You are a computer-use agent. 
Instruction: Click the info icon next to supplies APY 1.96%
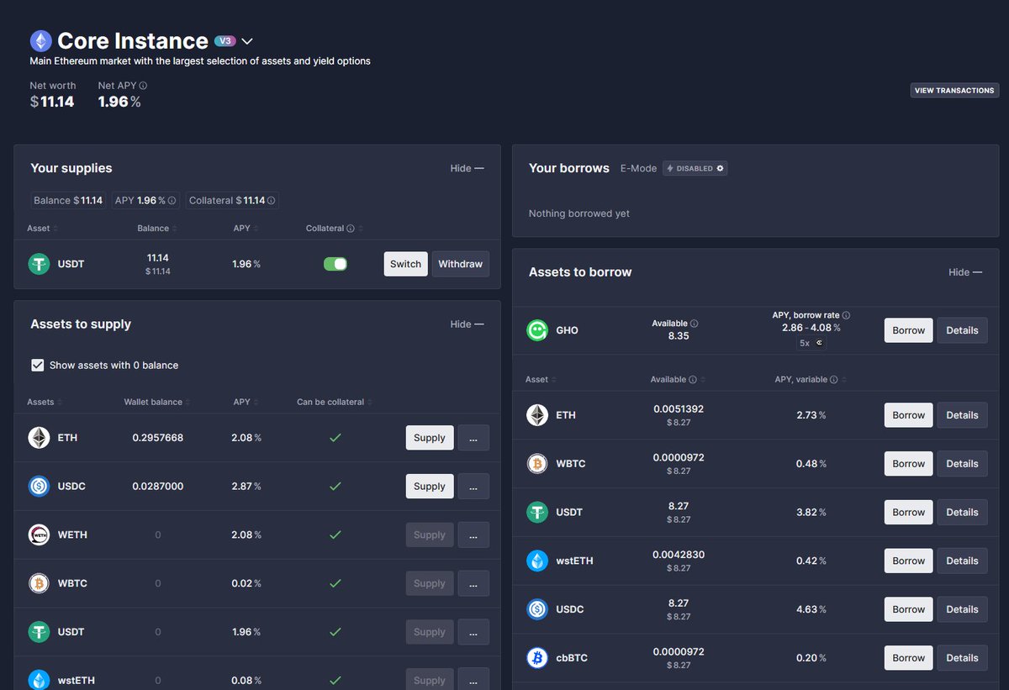point(172,201)
